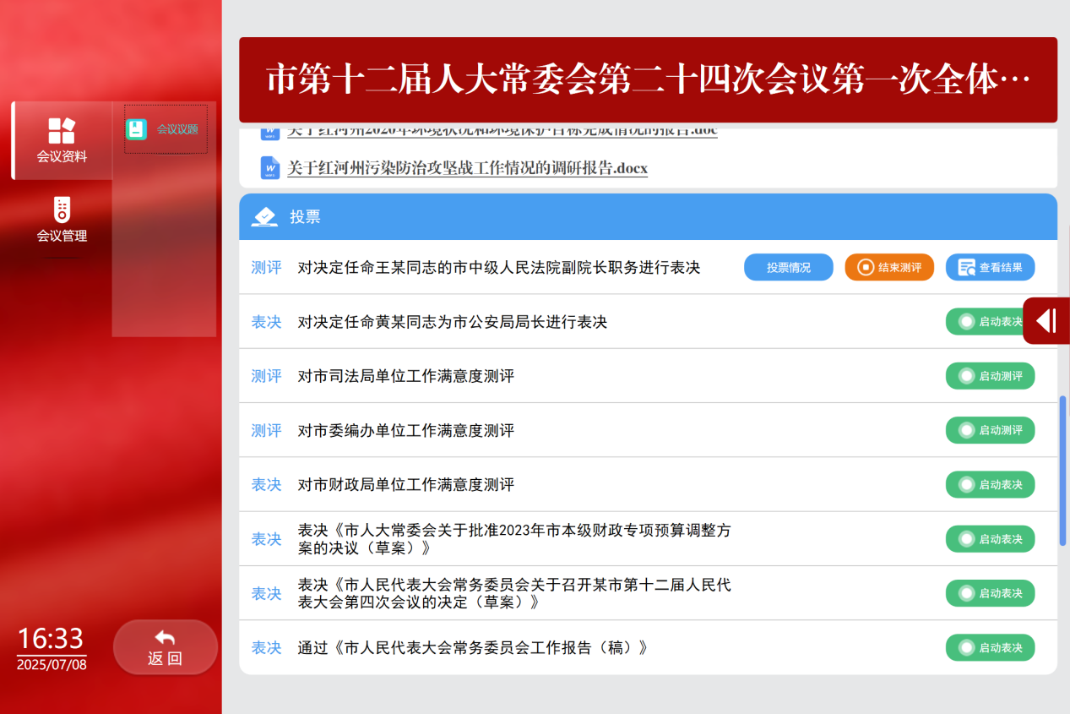Open the 会议管理 sidebar section

[x=62, y=219]
